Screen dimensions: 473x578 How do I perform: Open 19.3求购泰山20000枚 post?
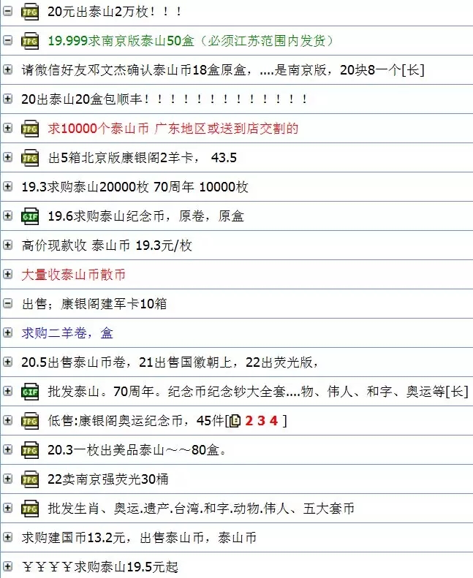[x=135, y=187]
